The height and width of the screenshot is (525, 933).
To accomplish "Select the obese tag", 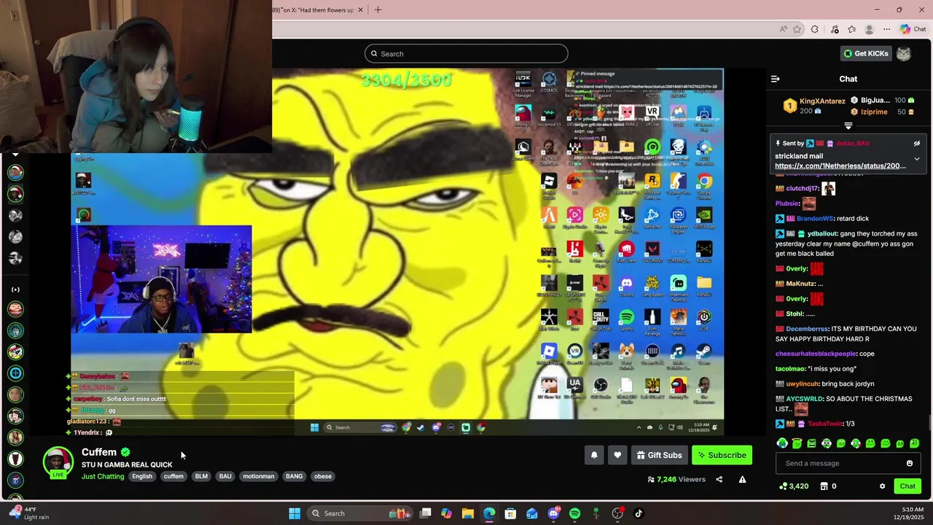I will point(323,476).
